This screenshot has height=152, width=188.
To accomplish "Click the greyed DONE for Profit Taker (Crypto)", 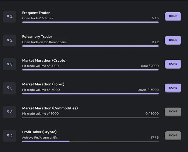I will [x=173, y=135].
